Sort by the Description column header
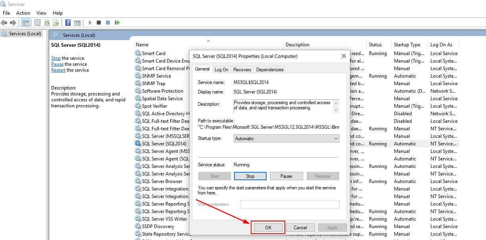The height and width of the screenshot is (240, 486). tap(298, 45)
